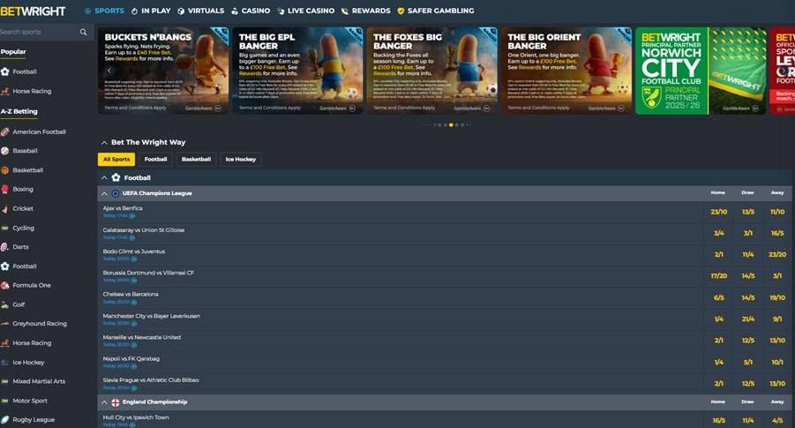This screenshot has height=428, width=795.
Task: Select away odds 19/10 for Barcelona
Action: [777, 297]
